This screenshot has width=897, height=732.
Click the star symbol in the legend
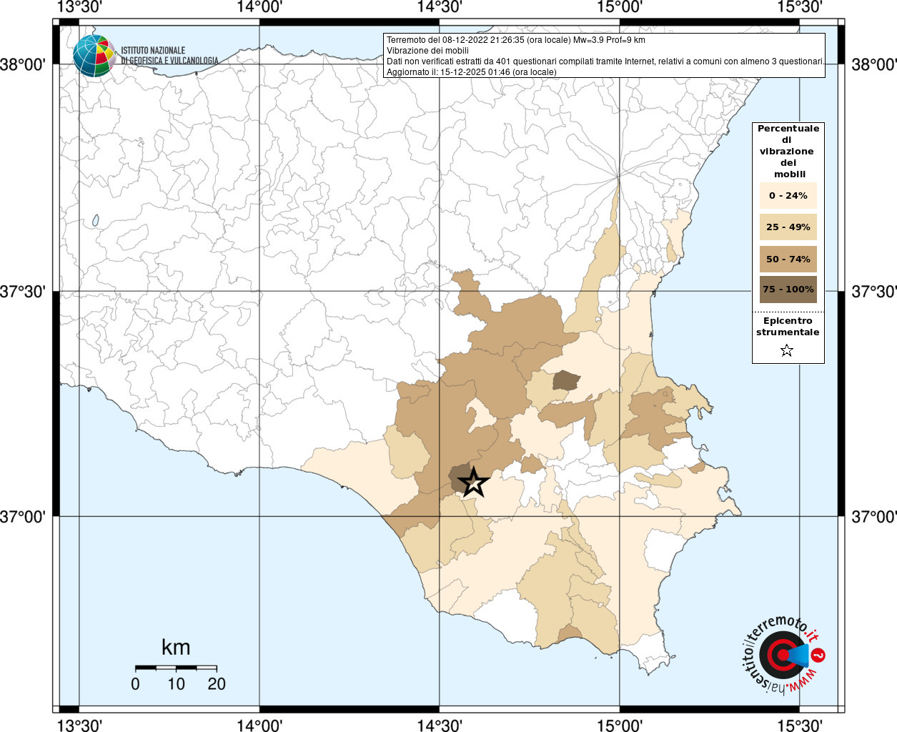787,350
